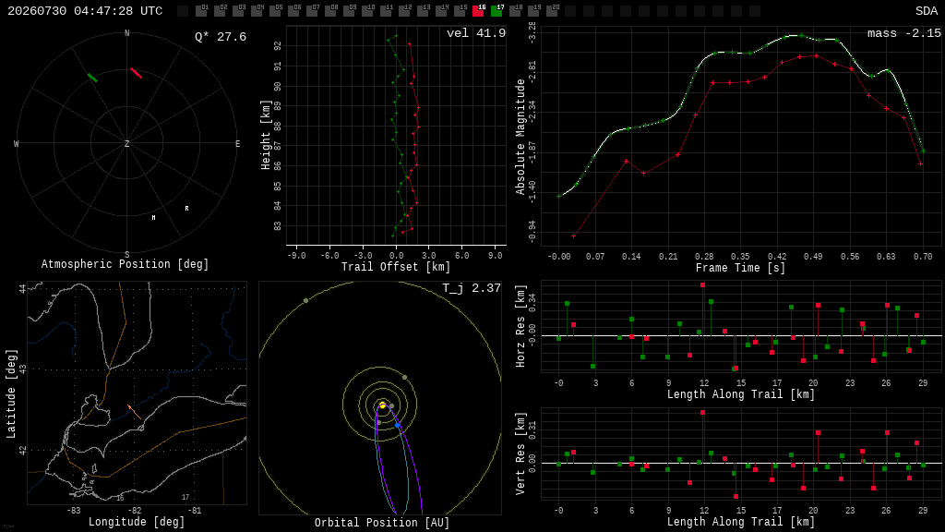Select station box 08 in top bar

330,11
